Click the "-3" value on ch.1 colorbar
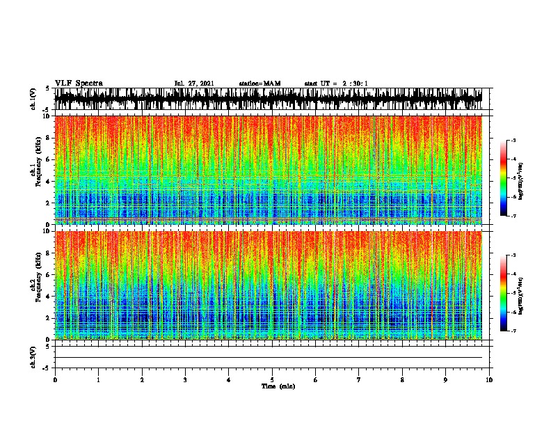The image size is (551, 426). [x=513, y=140]
